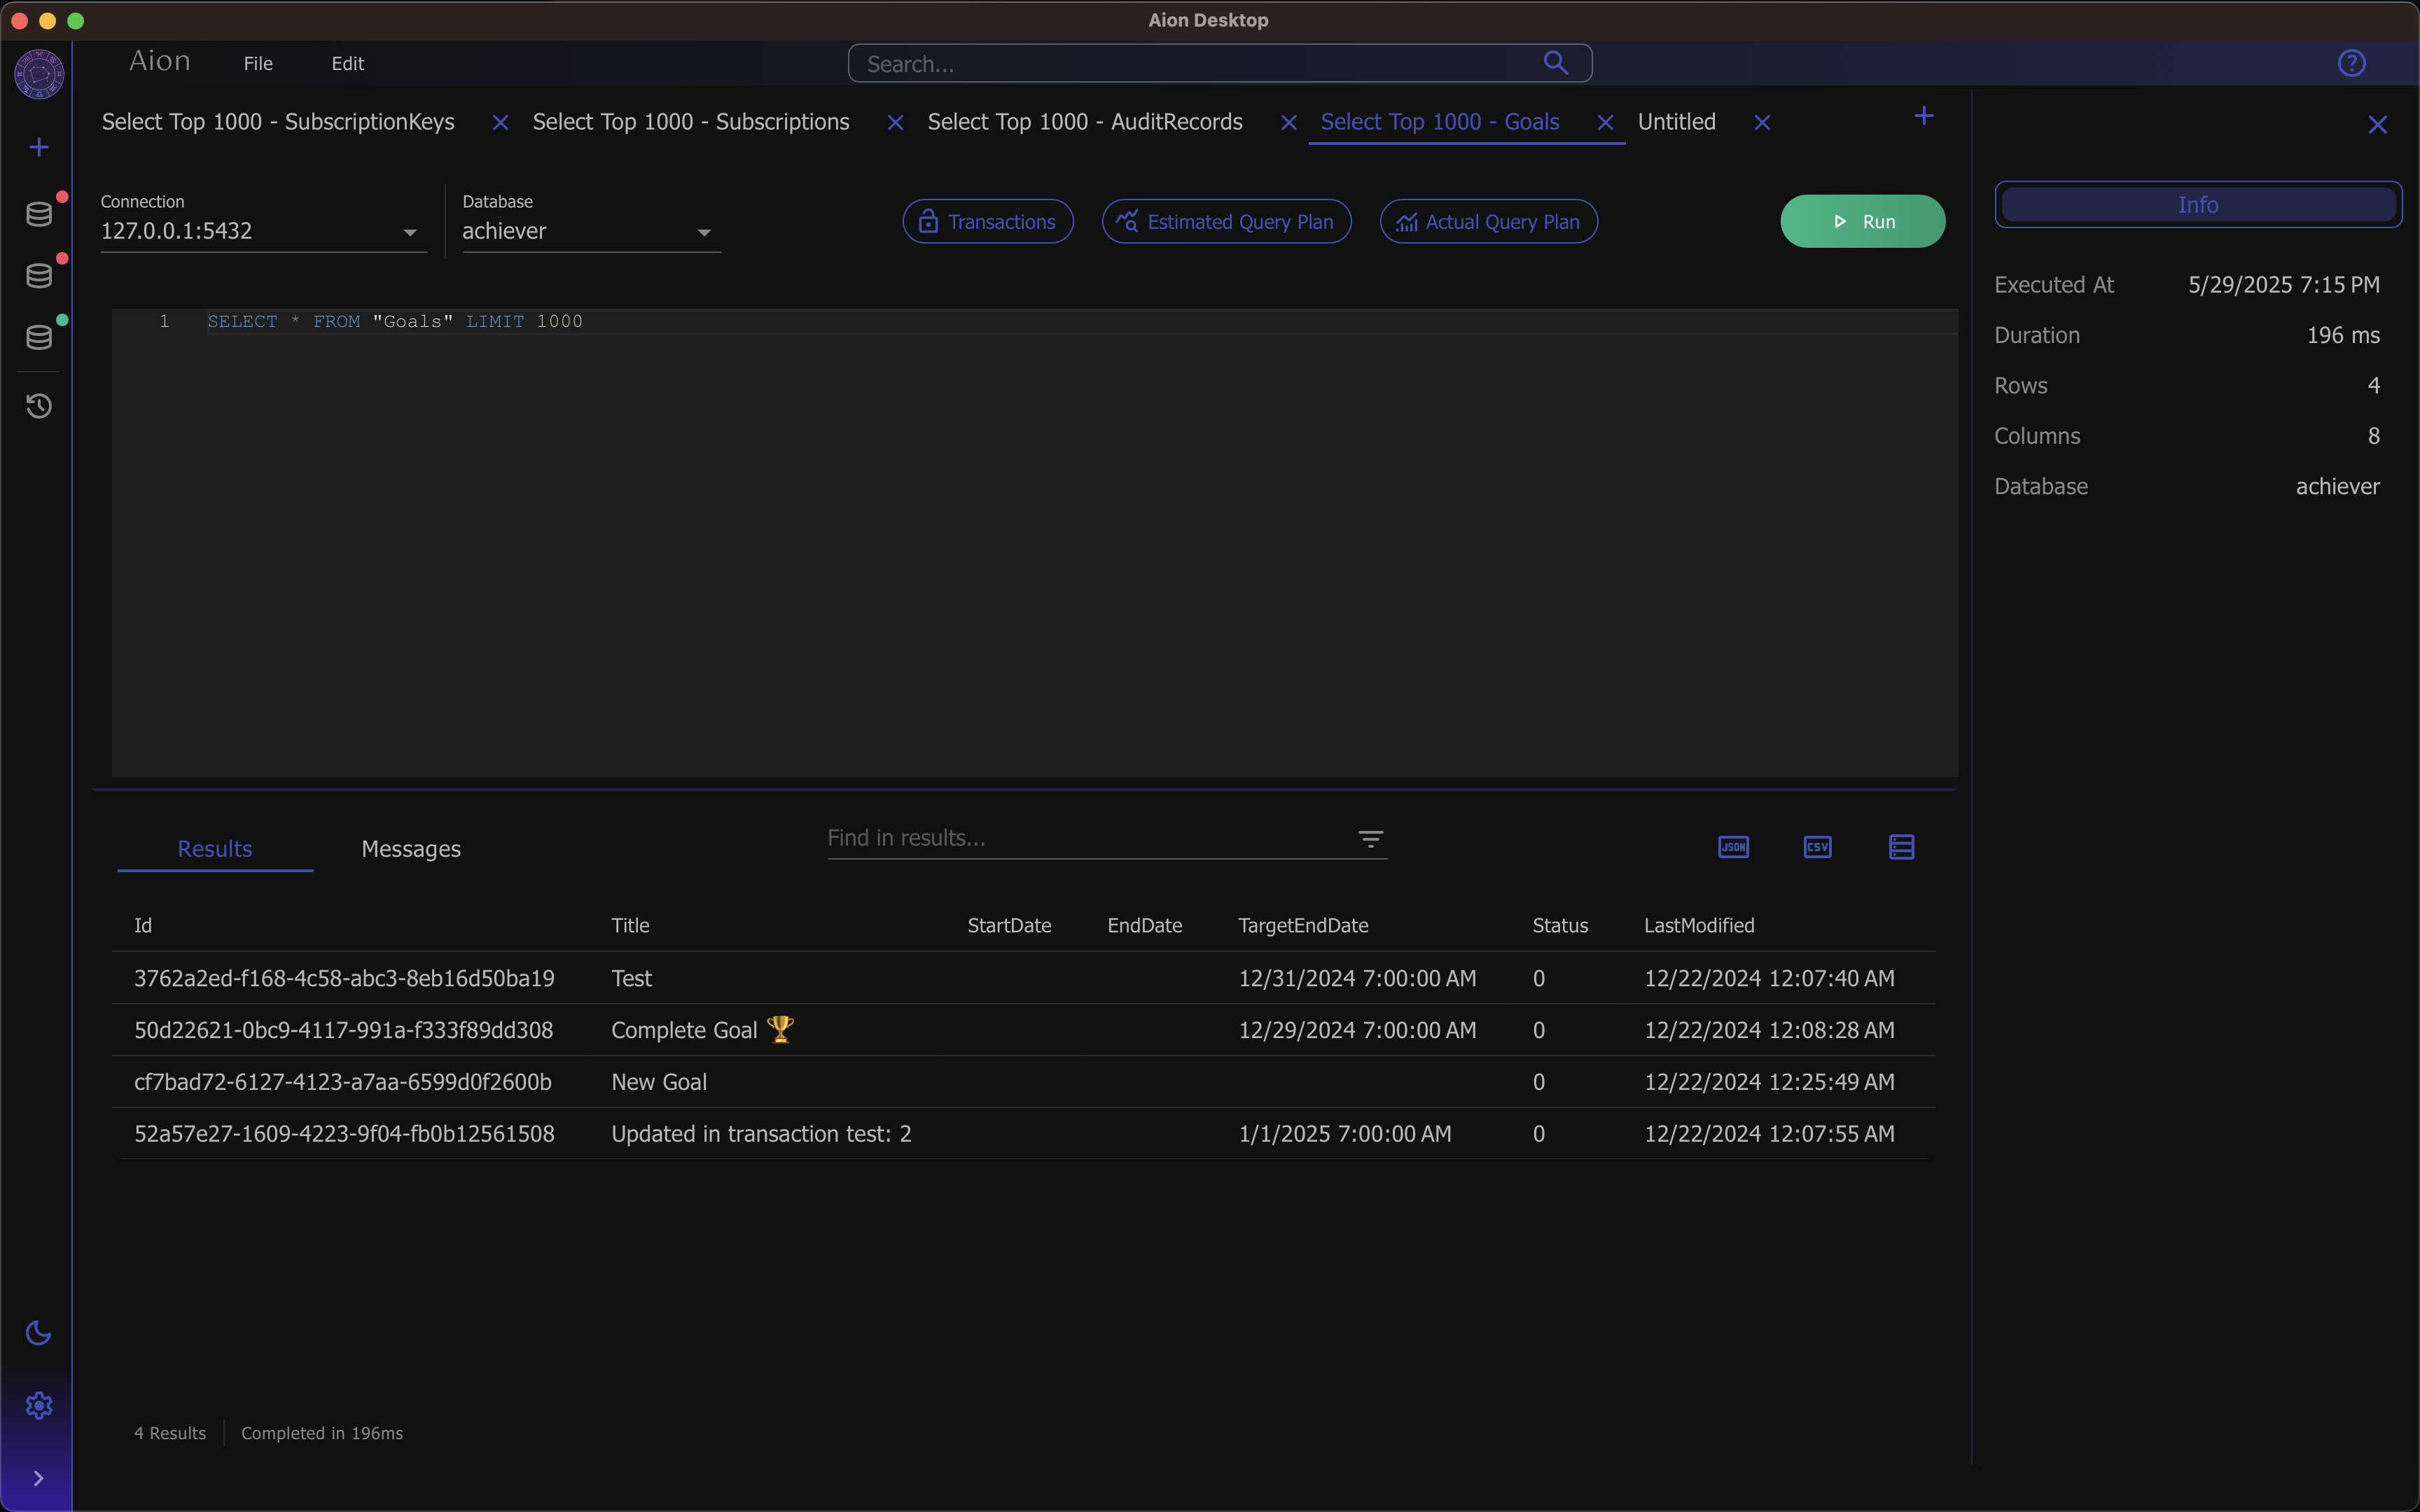Select 'Updated in transaction test: 2' cell
Viewport: 2420px width, 1512px height.
(761, 1134)
